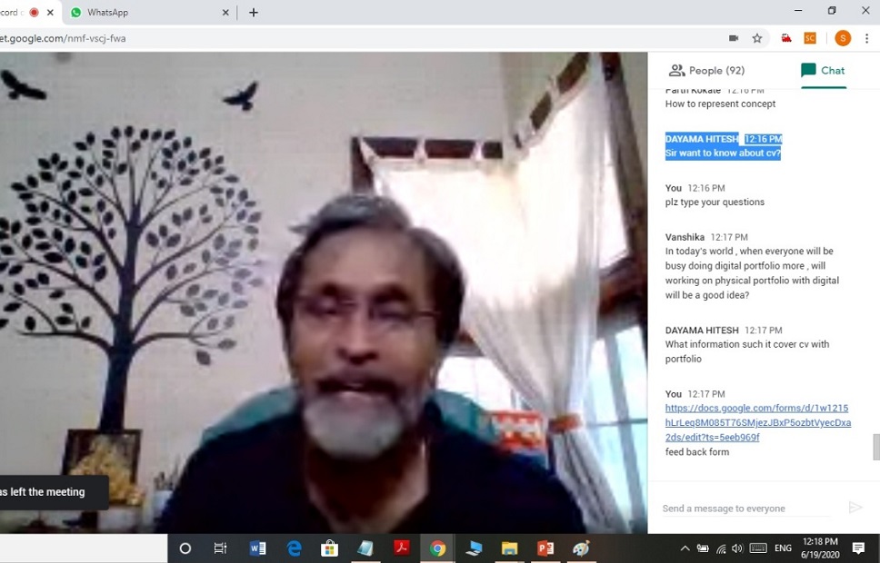Open the orange SC extension icon

(810, 38)
